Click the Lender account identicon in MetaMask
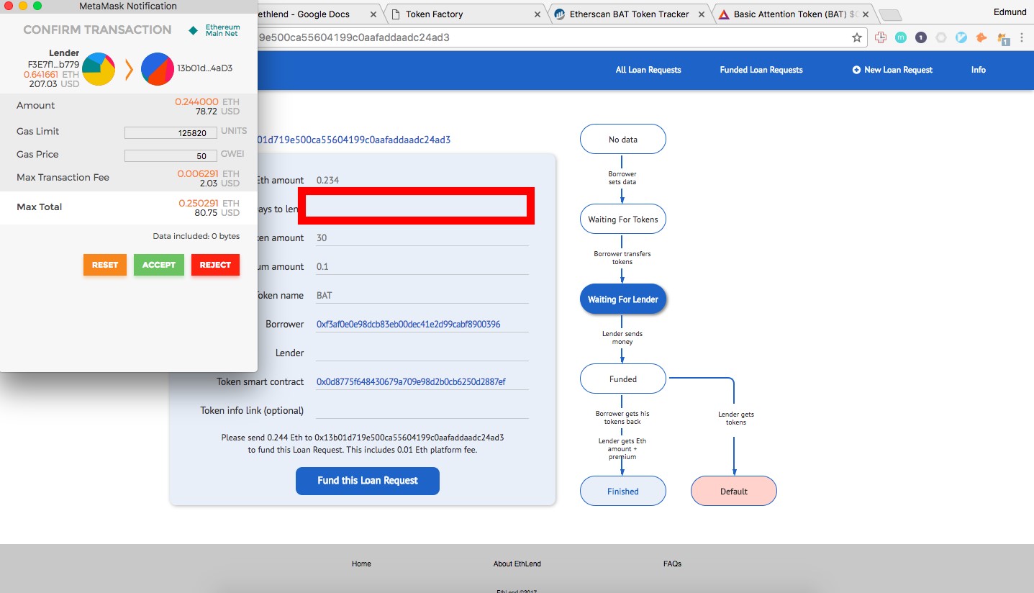This screenshot has height=593, width=1034. click(x=99, y=68)
